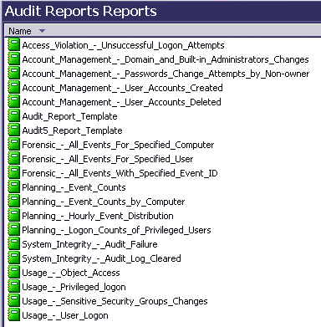Click icon beside Usage_-_Privileged_logon report

(13, 287)
